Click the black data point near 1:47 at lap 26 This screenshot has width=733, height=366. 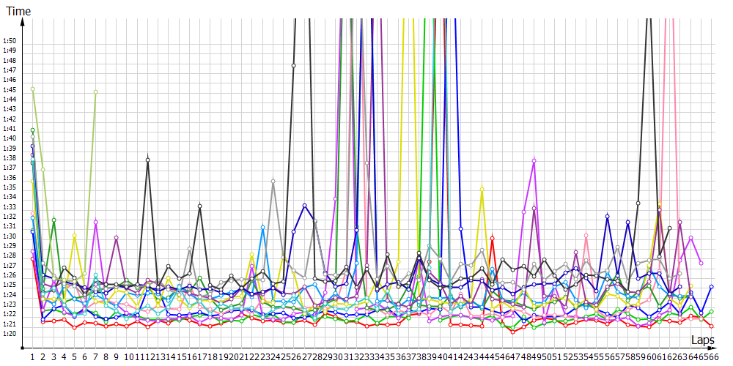(294, 66)
